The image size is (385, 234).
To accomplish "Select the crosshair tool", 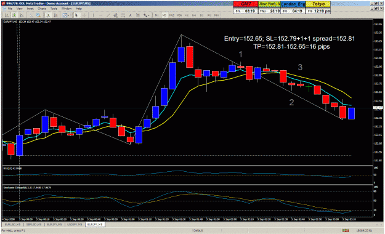I will click(x=84, y=15).
